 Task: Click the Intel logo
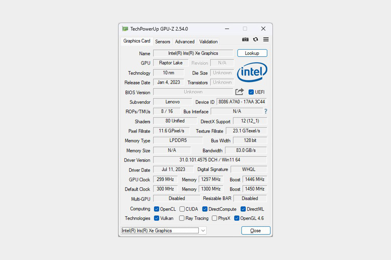(252, 72)
